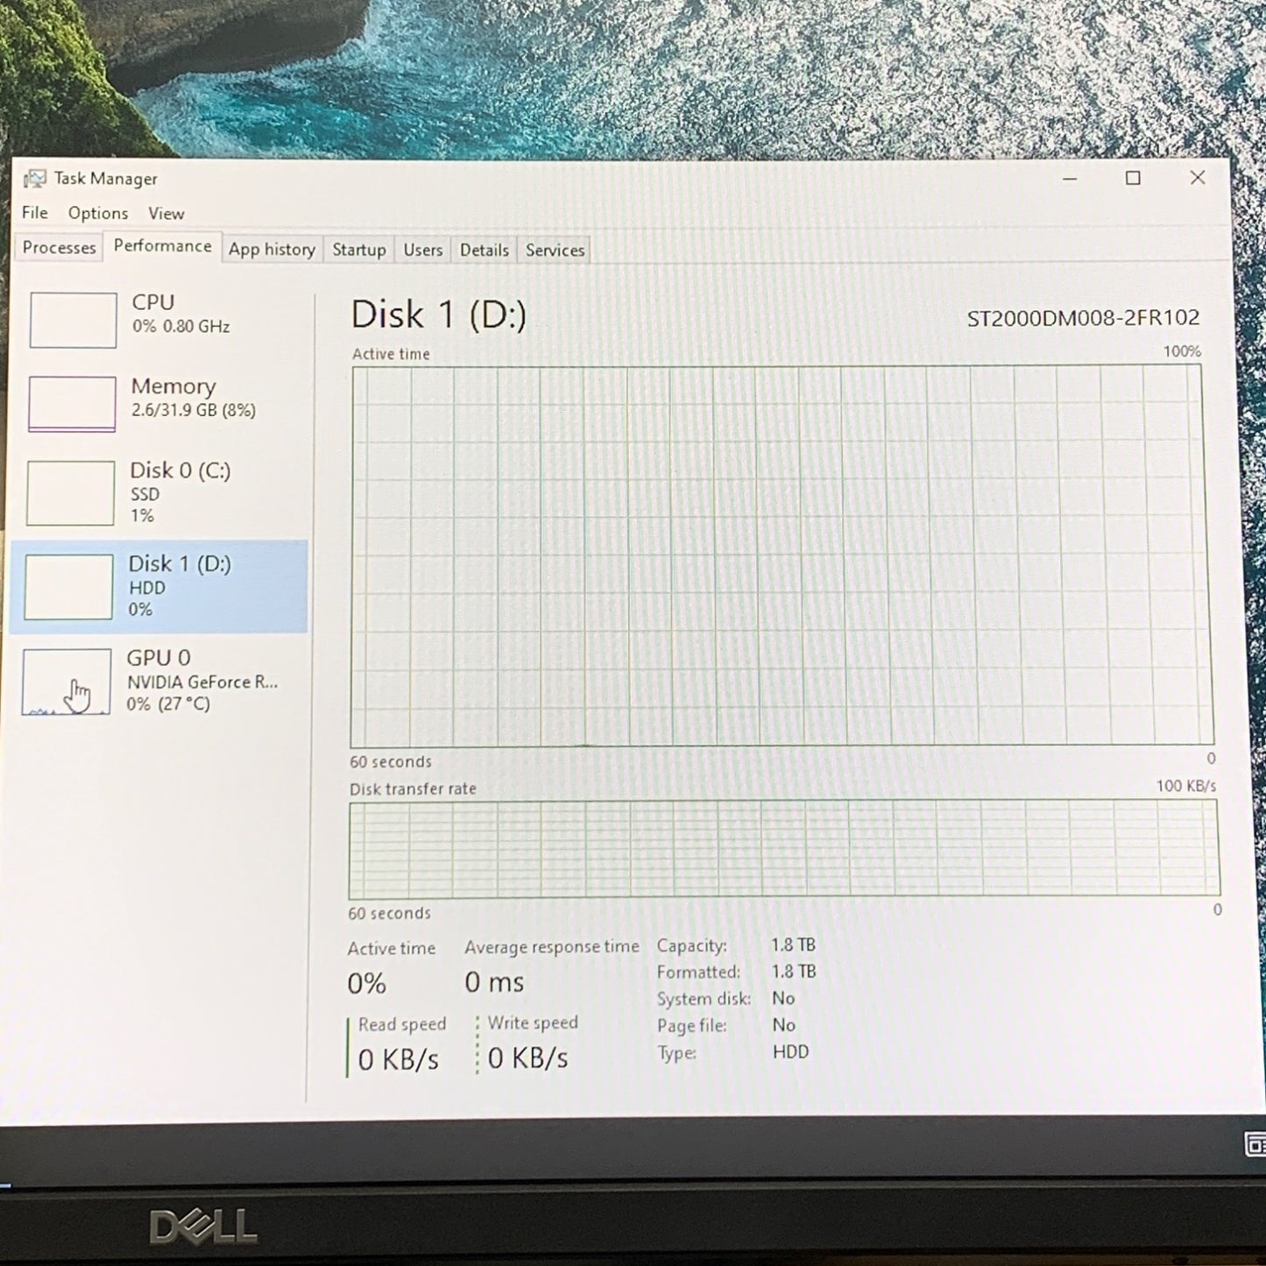Click the Task Manager title bar icon
This screenshot has width=1266, height=1266.
[x=34, y=179]
